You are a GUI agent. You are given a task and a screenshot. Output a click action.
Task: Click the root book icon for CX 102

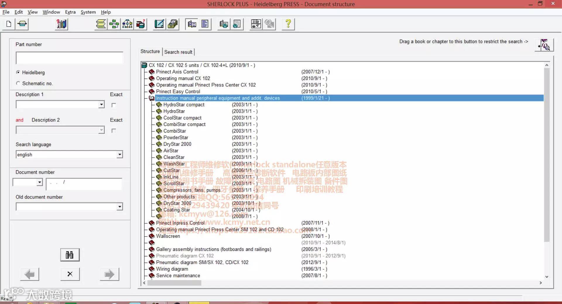pos(144,65)
